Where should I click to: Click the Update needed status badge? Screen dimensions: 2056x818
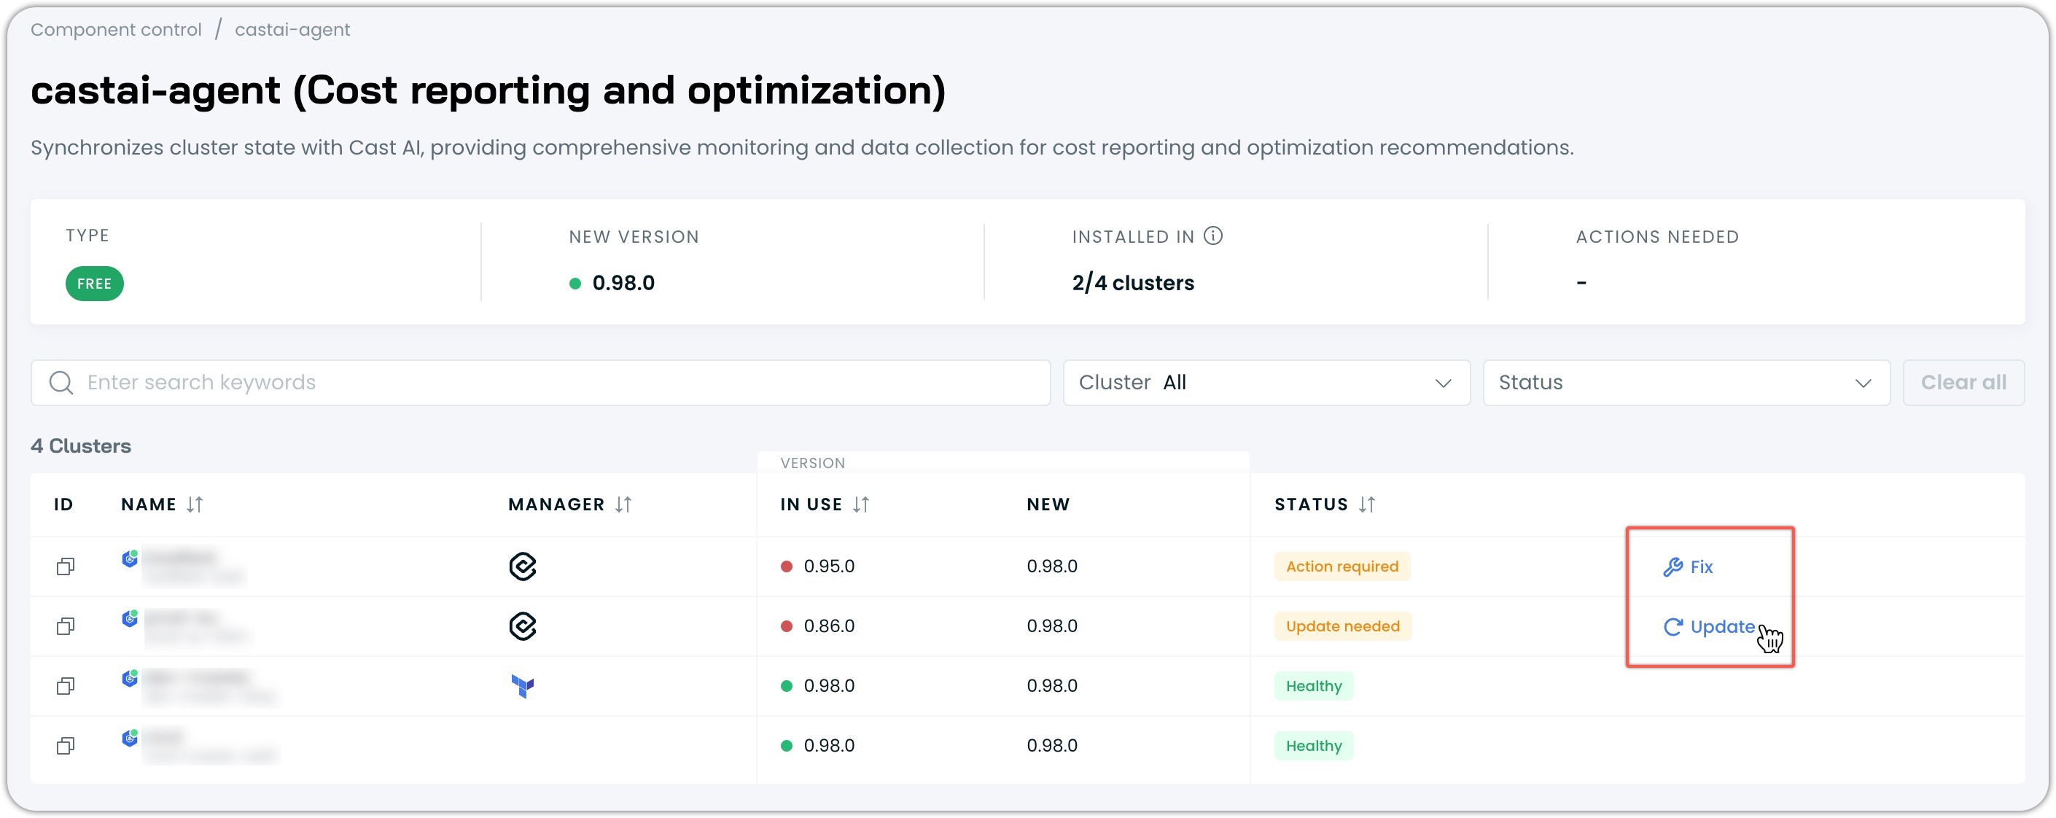[x=1342, y=626]
